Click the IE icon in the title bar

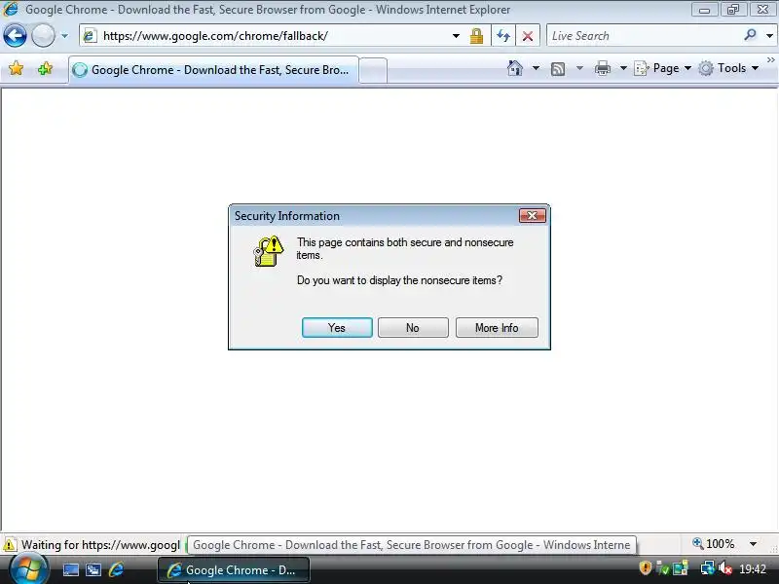click(x=11, y=9)
